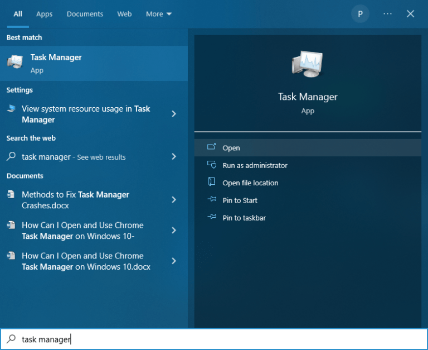Screen dimensions: 428x350
Task: Expand Methods to Fix Task Manager Crashes arrow
Action: [174, 200]
